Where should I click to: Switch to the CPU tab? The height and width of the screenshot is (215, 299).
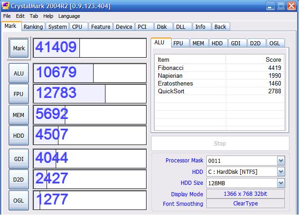pos(79,27)
